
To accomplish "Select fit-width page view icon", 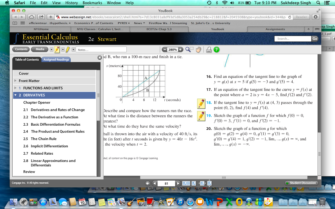I will [202, 183].
